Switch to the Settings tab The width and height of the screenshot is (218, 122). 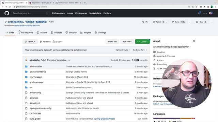tap(100, 33)
